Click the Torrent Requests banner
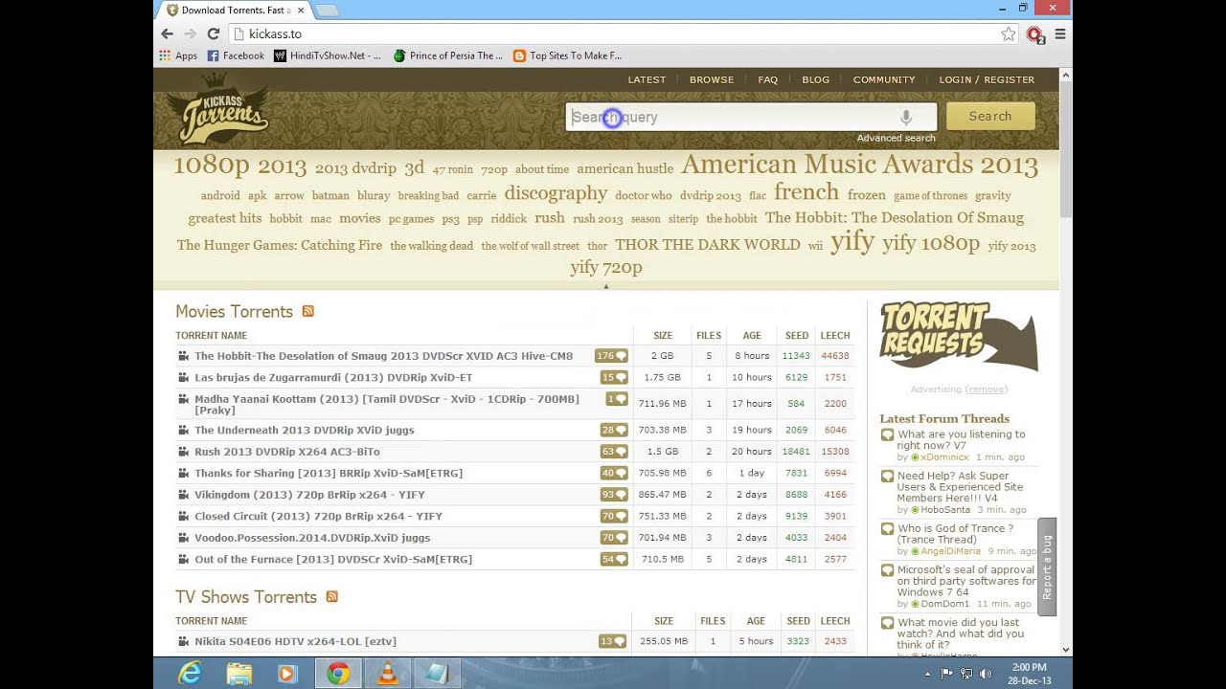This screenshot has height=689, width=1226. pyautogui.click(x=958, y=336)
